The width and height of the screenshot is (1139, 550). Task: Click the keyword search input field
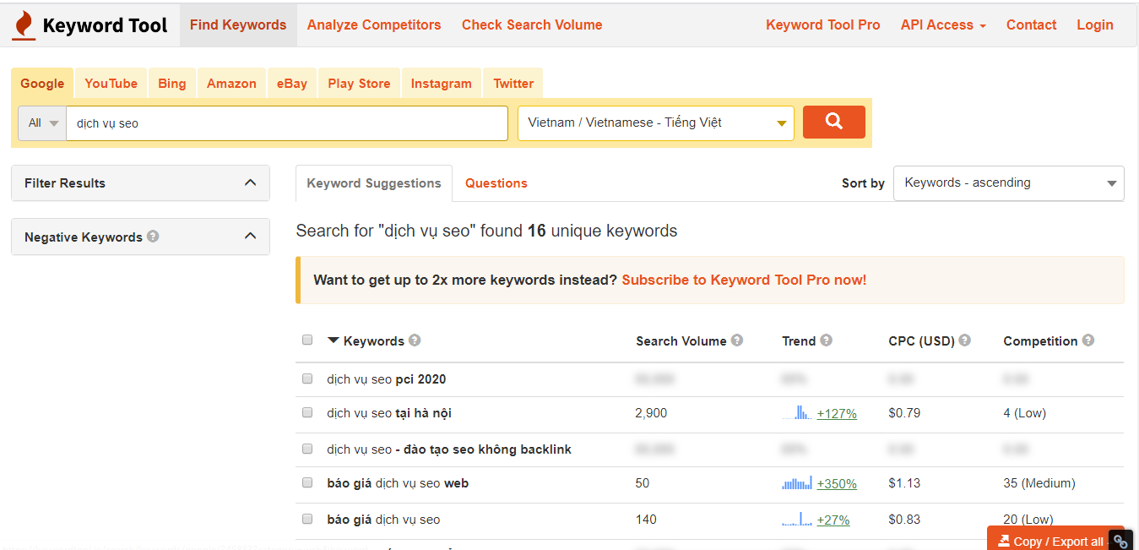[x=287, y=123]
